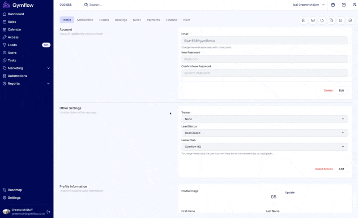The image size is (358, 218).
Task: Click the logout icon beside Greenwich Staff
Action: pyautogui.click(x=49, y=212)
